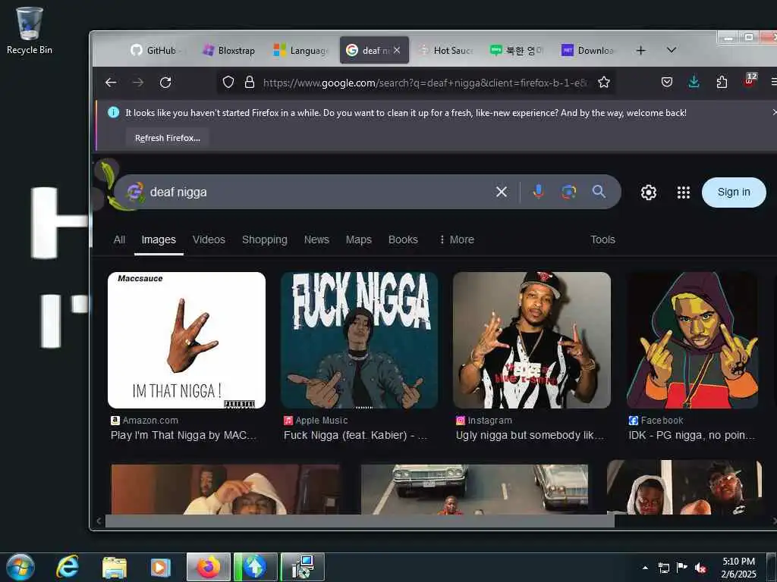Image resolution: width=777 pixels, height=582 pixels.
Task: Open the hooded cartoon figure thumbnail
Action: (692, 340)
